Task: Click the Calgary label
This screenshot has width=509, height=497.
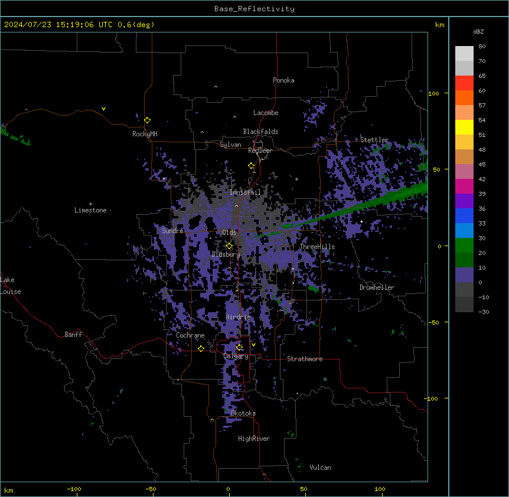Action: tap(236, 356)
